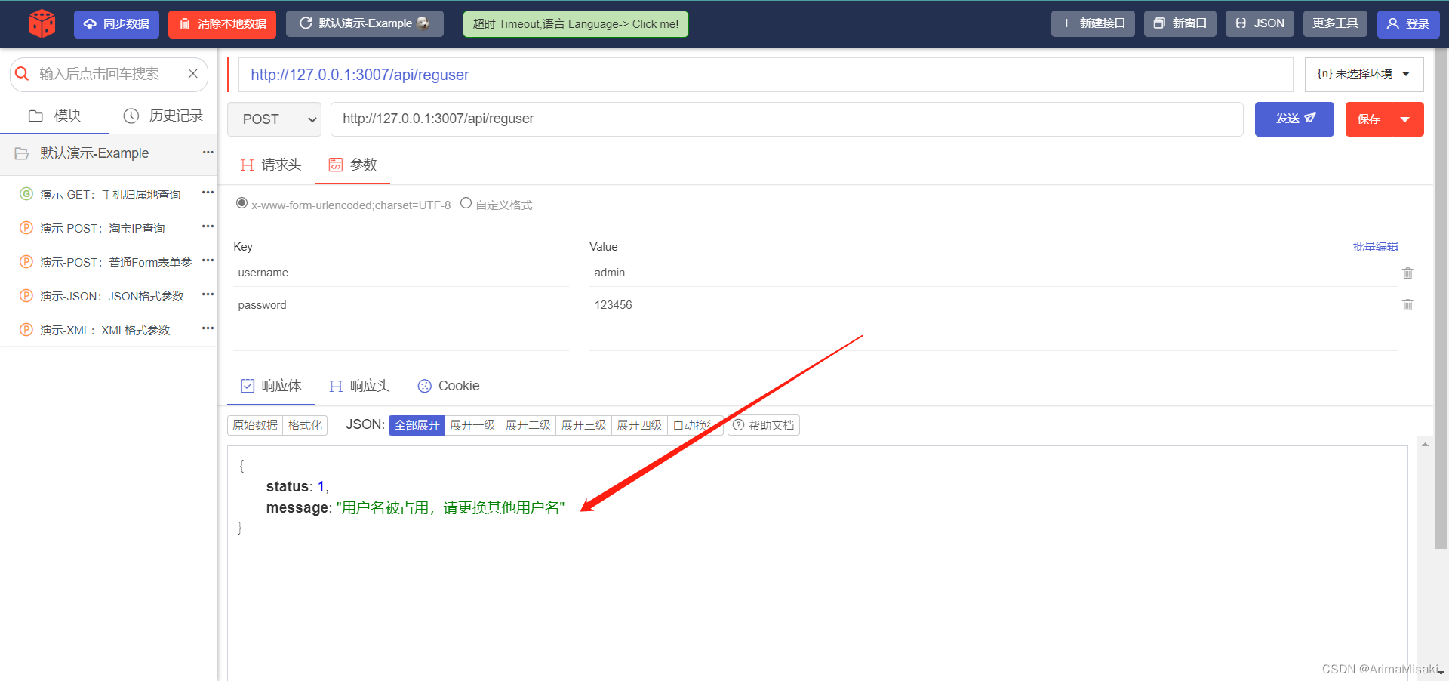Click the G icon of 手机归属地查询
Viewport: 1449px width, 681px height.
click(26, 194)
